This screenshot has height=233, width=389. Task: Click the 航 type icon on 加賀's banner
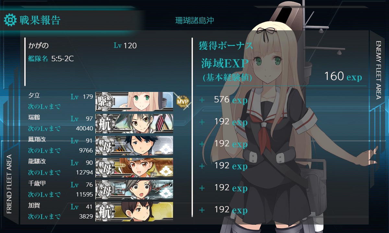click(x=105, y=211)
